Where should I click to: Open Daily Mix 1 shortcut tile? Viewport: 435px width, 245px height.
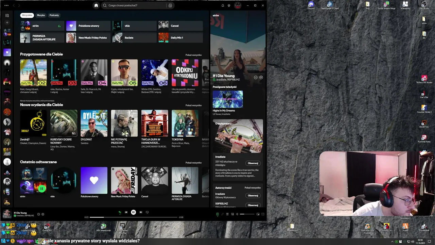(x=180, y=38)
